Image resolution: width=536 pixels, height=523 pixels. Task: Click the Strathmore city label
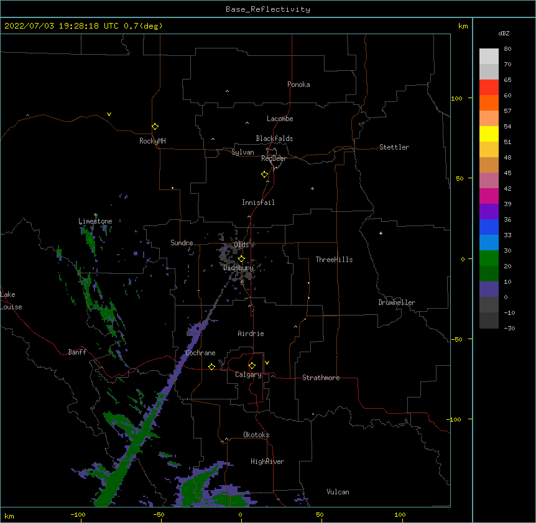[321, 378]
